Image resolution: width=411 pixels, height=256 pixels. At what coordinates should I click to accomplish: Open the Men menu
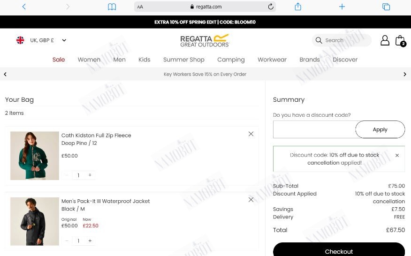[119, 60]
